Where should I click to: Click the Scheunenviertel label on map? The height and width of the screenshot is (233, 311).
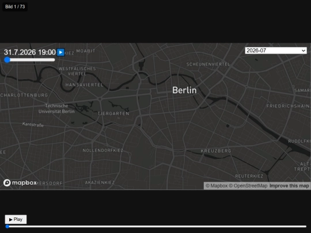(x=208, y=64)
